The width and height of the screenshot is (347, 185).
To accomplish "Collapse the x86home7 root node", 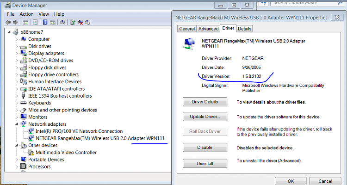I will pos(9,32).
